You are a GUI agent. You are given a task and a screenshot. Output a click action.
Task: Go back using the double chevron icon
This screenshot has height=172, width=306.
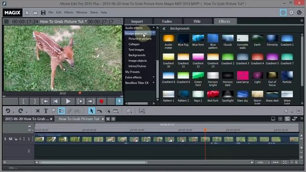coord(164,29)
